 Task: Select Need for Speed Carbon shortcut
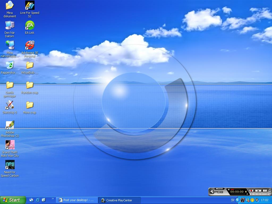pos(10,169)
